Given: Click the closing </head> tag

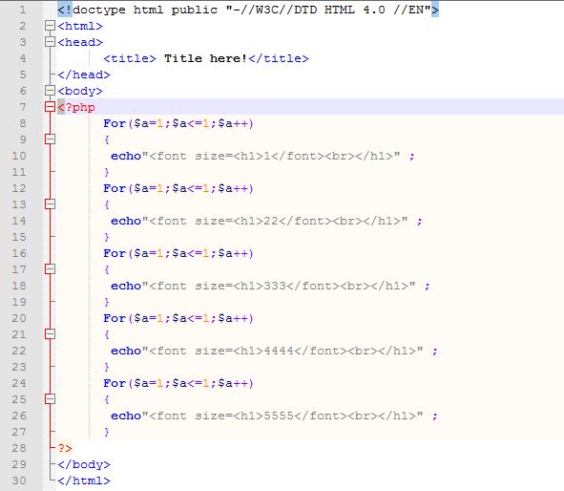Looking at the screenshot, I should click(x=84, y=75).
